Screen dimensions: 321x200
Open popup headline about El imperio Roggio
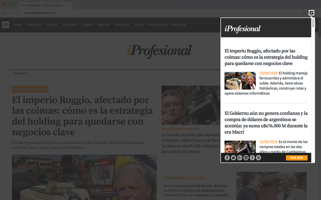pyautogui.click(x=266, y=57)
